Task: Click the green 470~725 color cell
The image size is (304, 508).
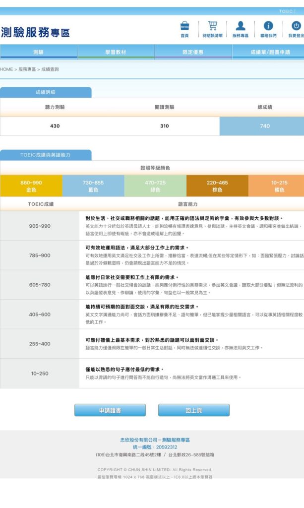Action: point(155,186)
